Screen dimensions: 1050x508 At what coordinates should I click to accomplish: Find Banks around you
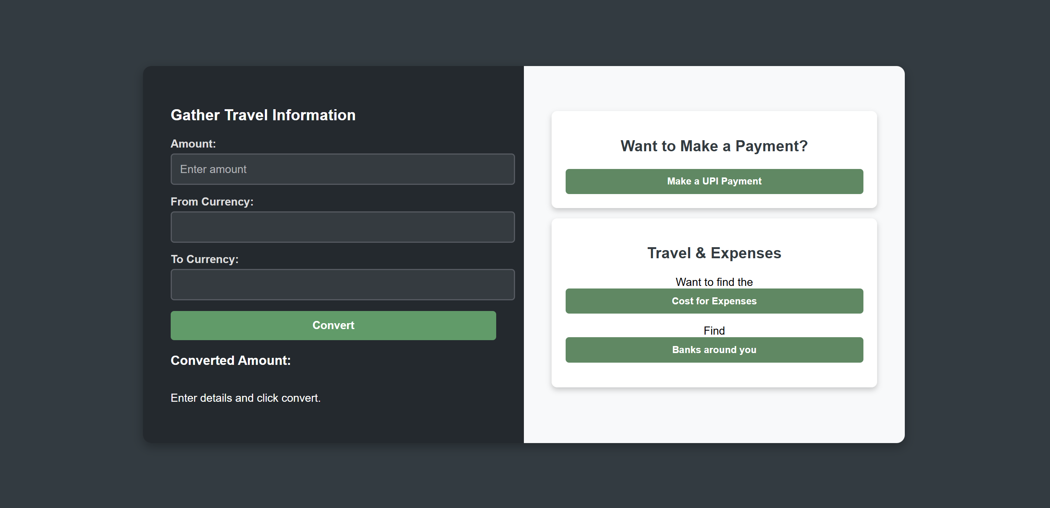(x=714, y=349)
